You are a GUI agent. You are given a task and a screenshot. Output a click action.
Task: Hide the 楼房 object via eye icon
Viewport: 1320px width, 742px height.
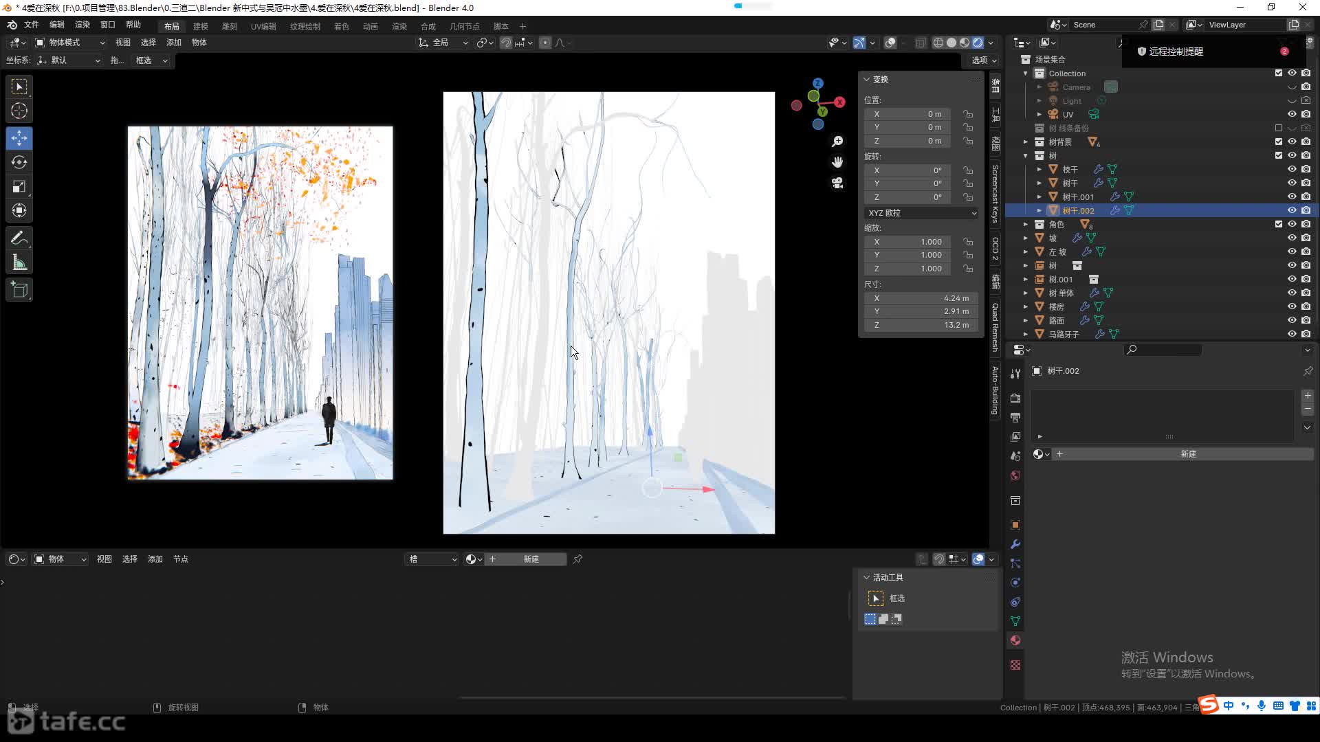click(1292, 306)
